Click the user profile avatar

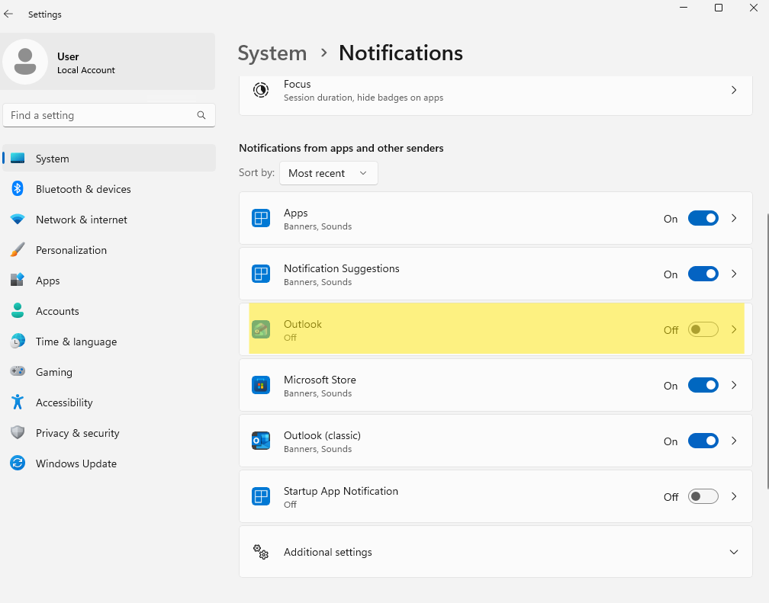pos(25,62)
